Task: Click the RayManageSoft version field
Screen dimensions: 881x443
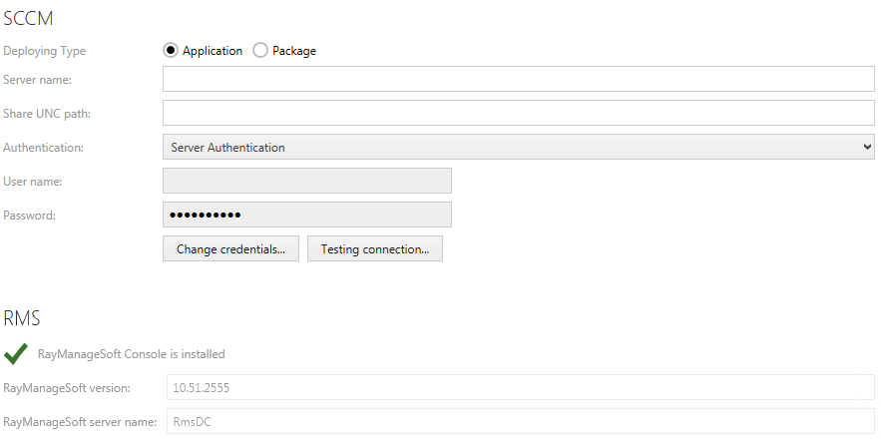Action: [518, 387]
